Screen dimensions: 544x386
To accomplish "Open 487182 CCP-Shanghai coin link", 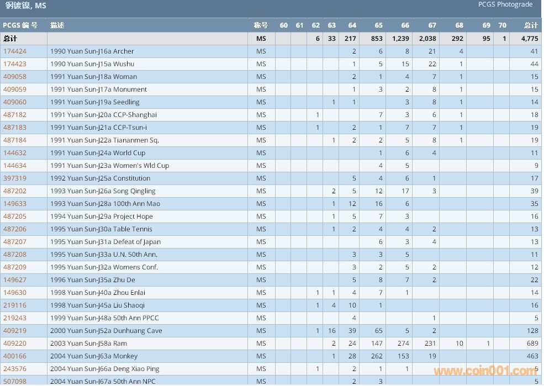I will [15, 115].
